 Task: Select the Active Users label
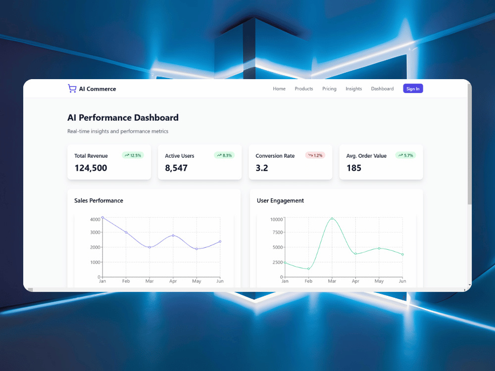pyautogui.click(x=179, y=156)
